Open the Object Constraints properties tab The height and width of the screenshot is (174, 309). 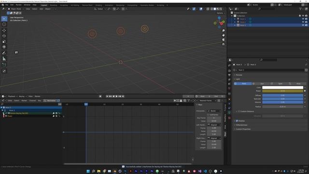[x=229, y=108]
